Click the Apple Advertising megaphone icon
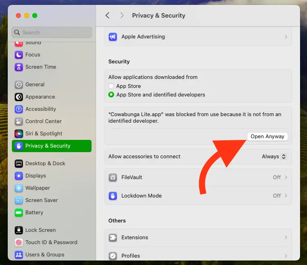Image resolution: width=307 pixels, height=265 pixels. 113,37
